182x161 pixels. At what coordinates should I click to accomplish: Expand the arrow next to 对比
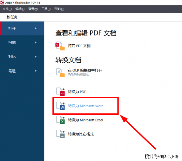[x=36, y=57]
